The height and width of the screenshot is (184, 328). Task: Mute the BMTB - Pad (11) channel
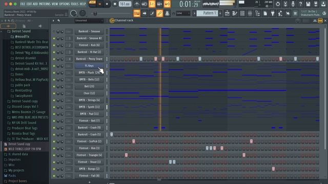click(x=54, y=114)
